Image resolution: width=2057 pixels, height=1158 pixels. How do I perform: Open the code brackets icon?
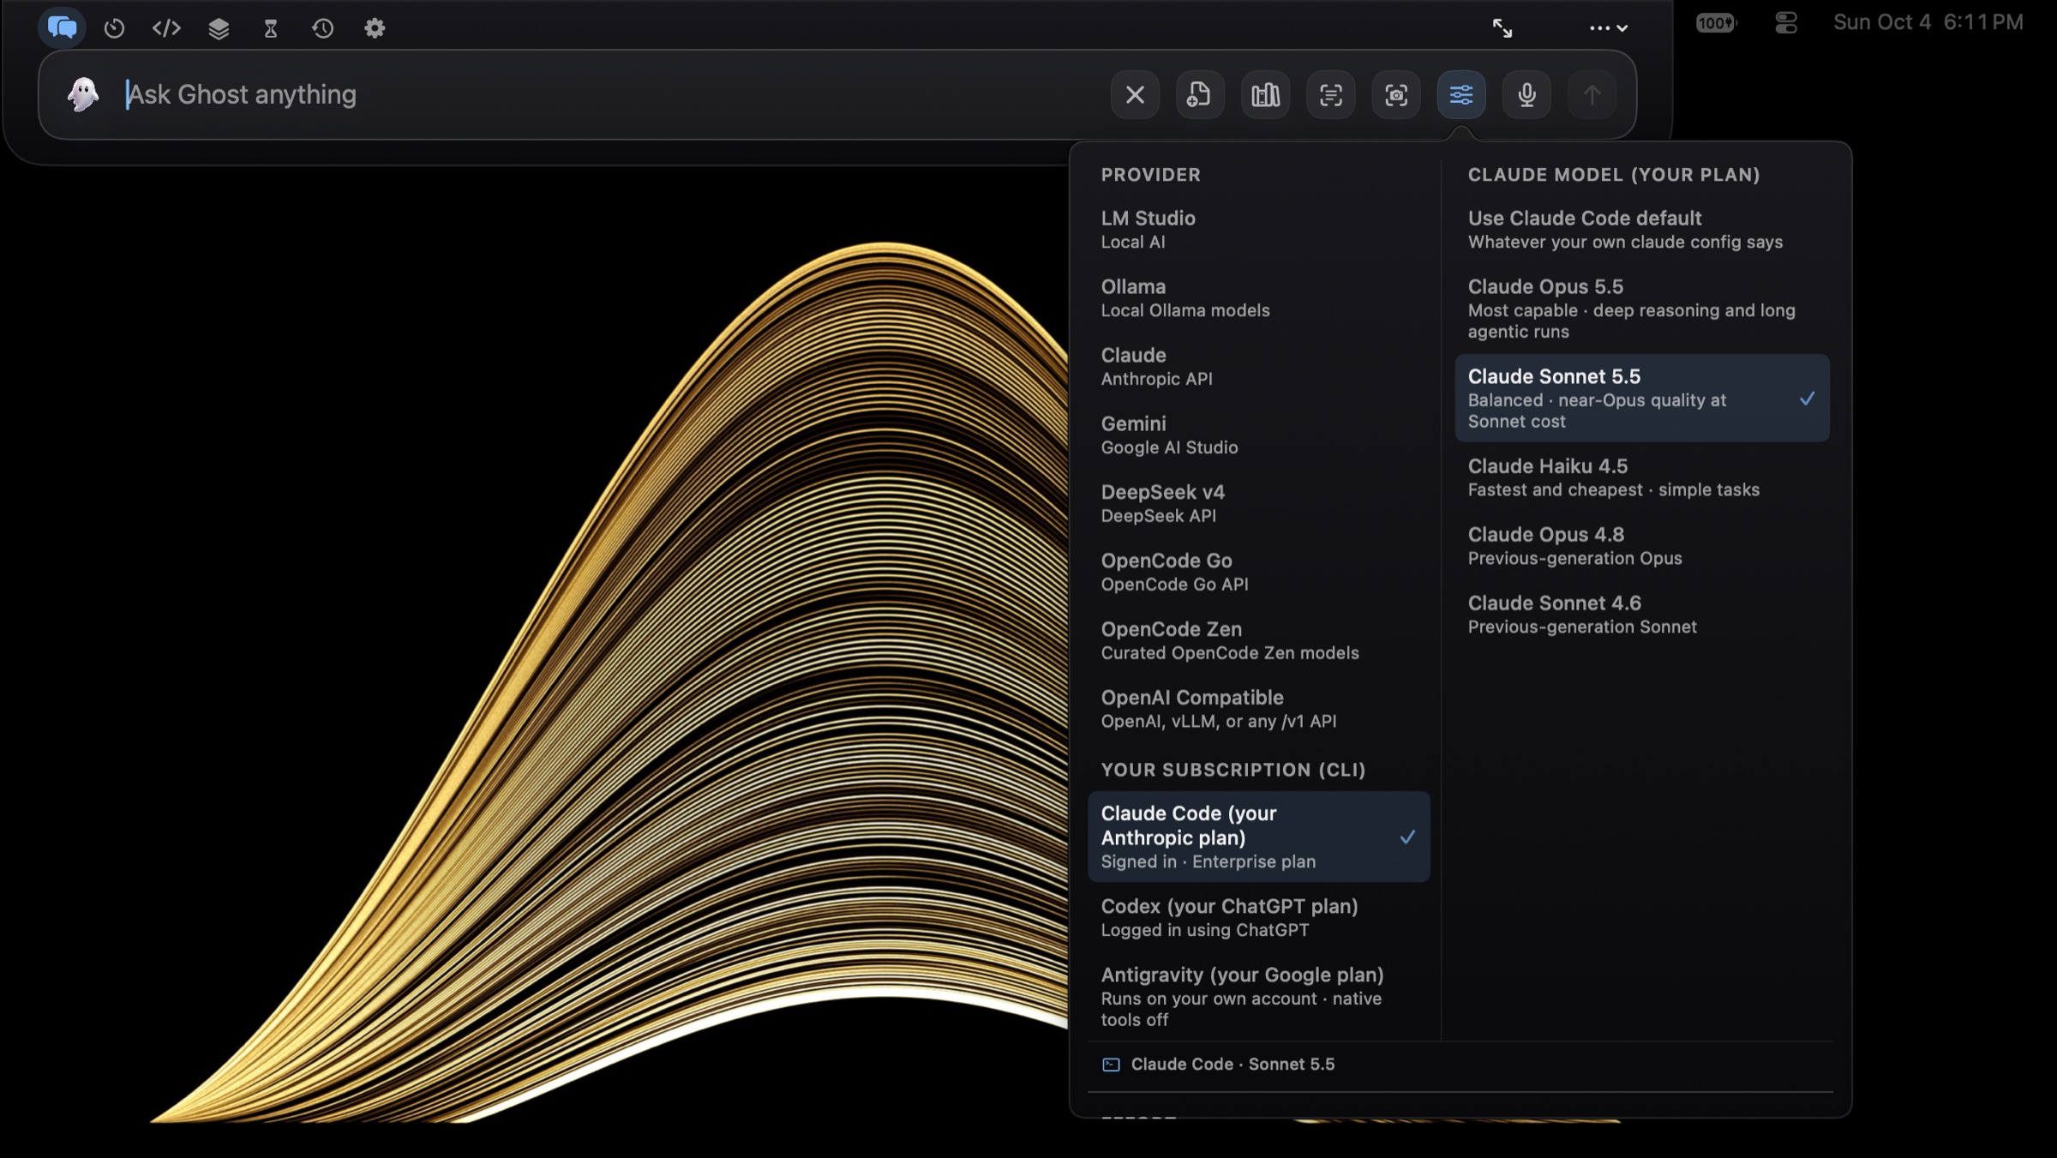(166, 28)
